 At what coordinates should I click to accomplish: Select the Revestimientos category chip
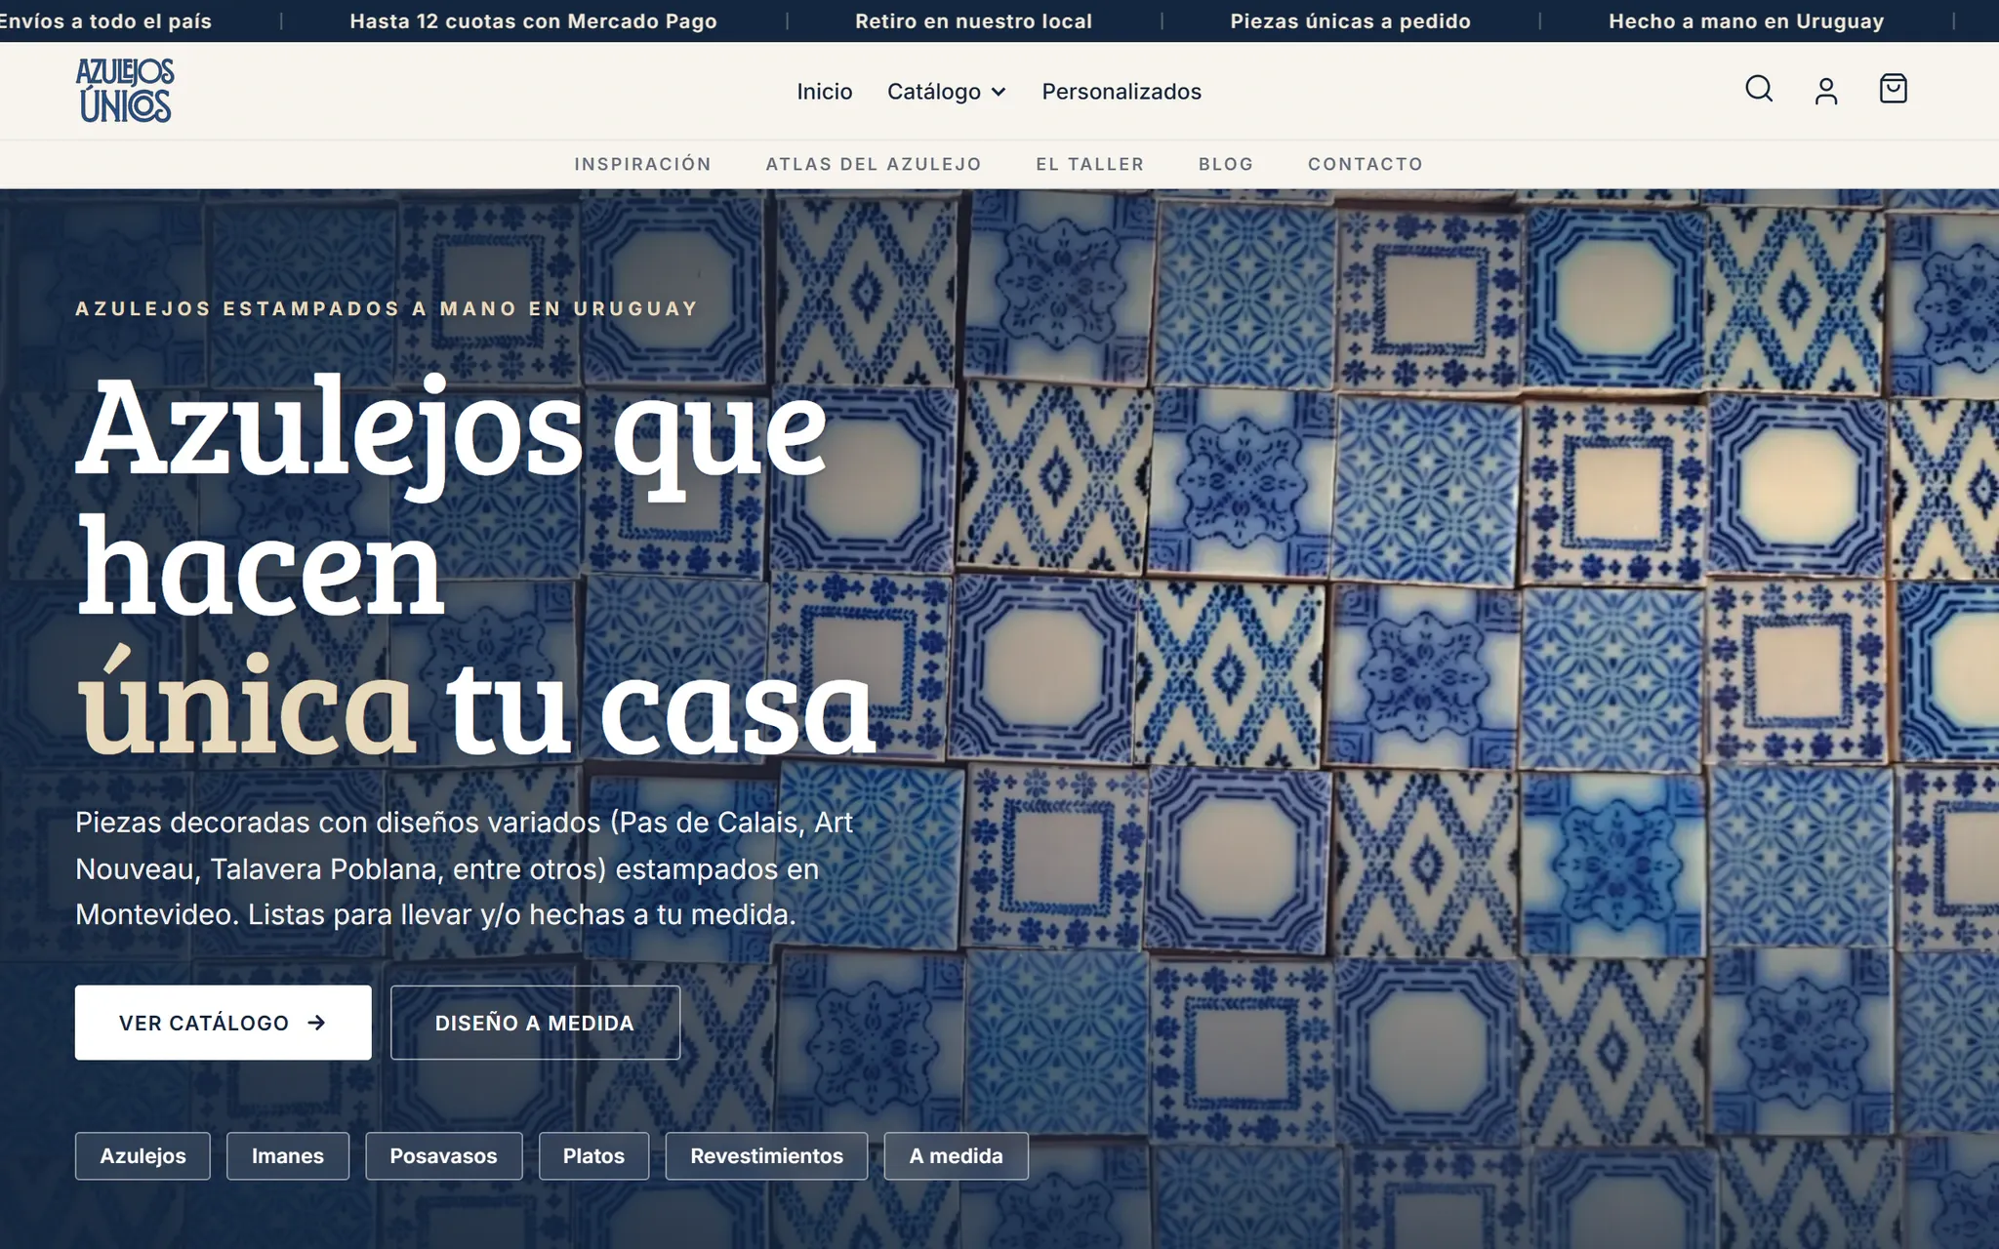[x=766, y=1156]
